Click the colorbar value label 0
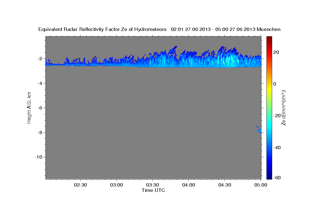The image size is (323, 215). coord(275,84)
